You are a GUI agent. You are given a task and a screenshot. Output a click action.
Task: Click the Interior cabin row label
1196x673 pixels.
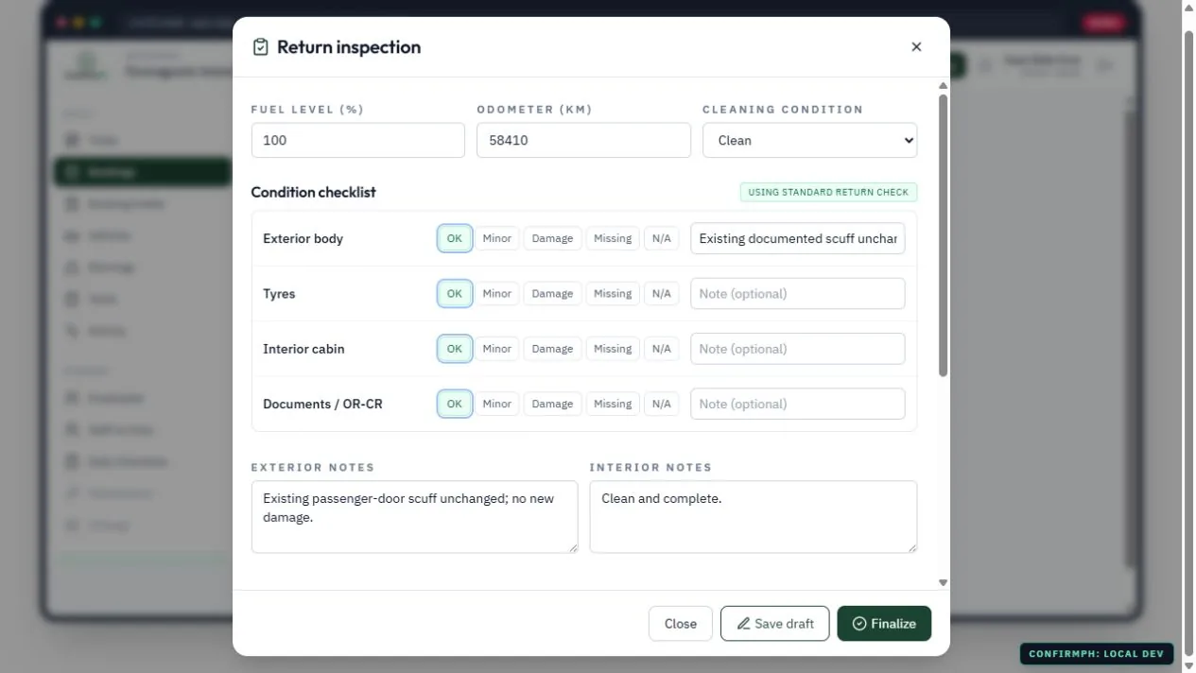[303, 349]
